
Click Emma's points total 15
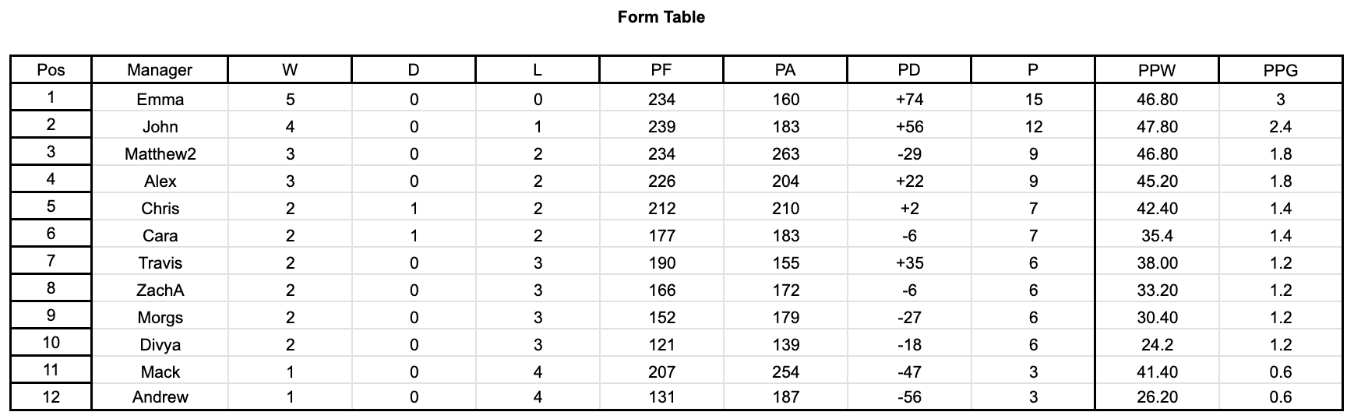(x=1033, y=100)
